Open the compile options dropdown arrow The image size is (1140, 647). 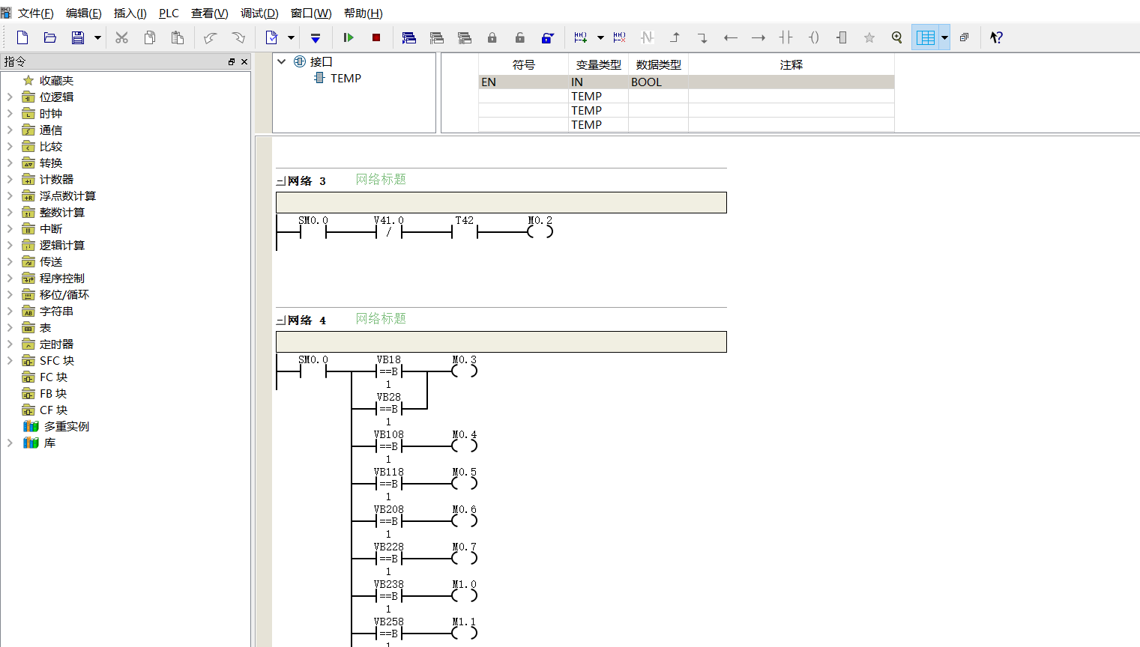tap(291, 37)
